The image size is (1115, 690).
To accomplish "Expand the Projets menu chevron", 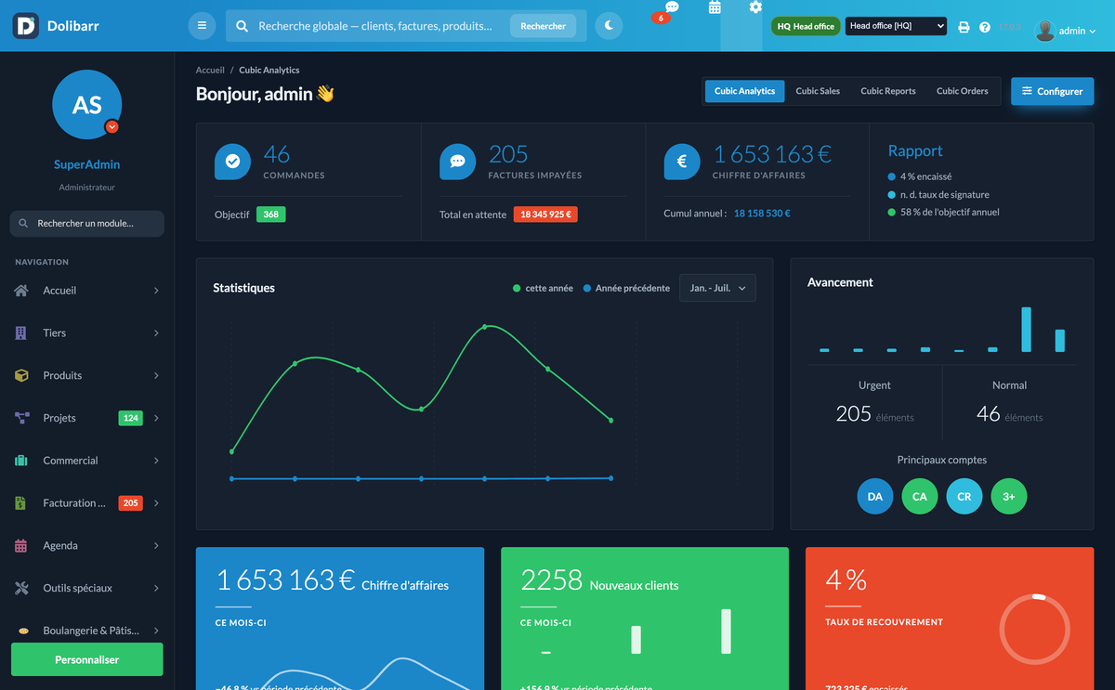I will coord(156,418).
